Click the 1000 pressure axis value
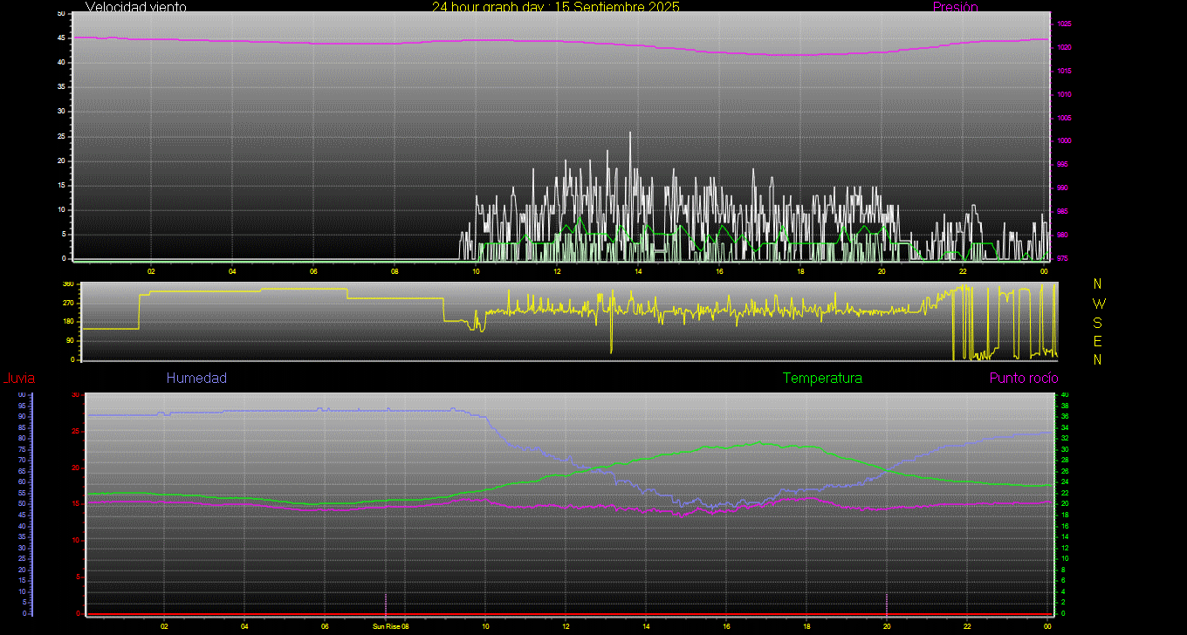 [x=1064, y=141]
